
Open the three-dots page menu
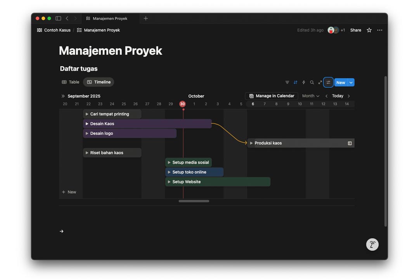point(379,30)
